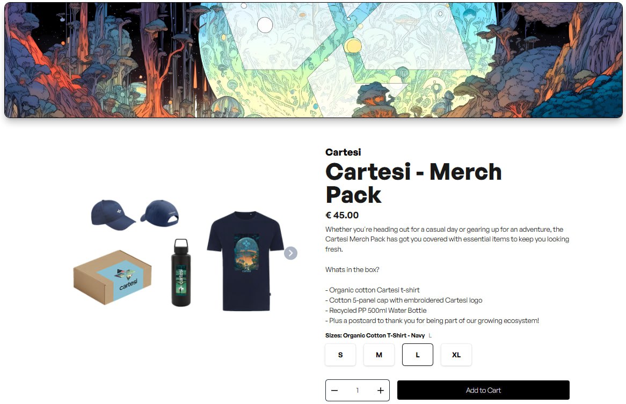Click the black water bottle image
626x404 pixels.
click(x=181, y=273)
